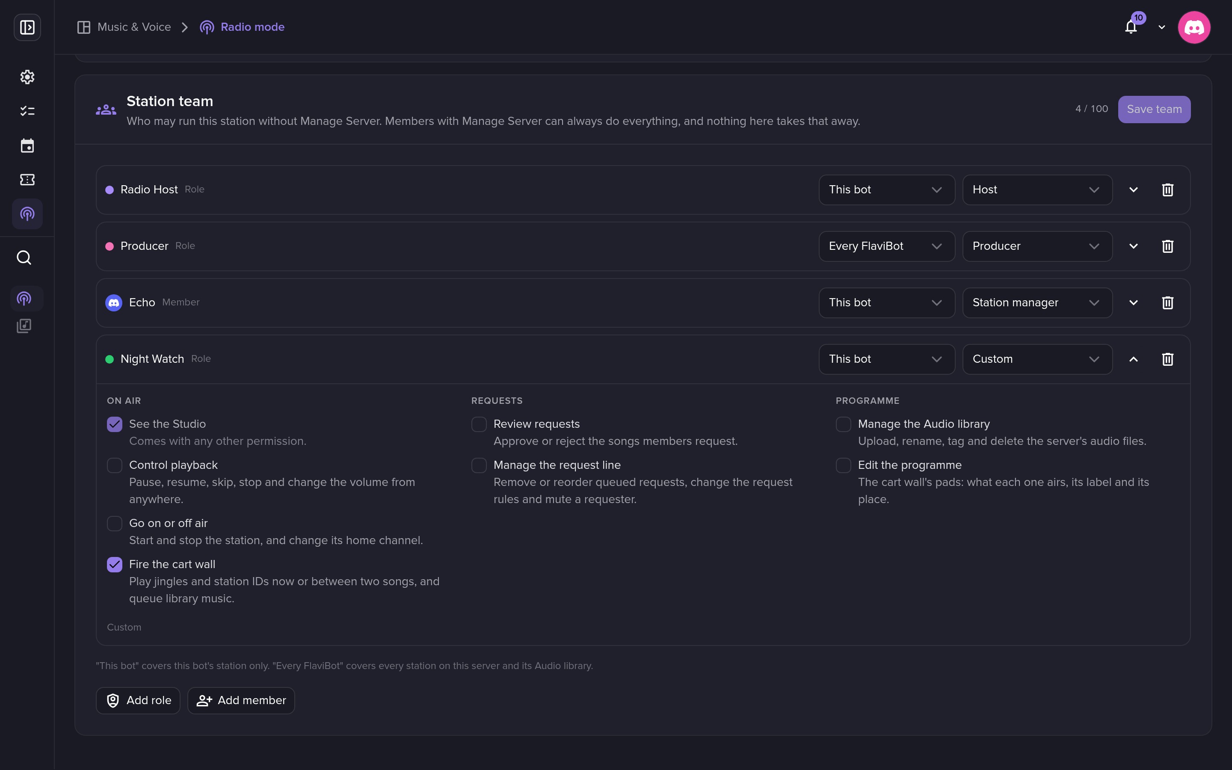This screenshot has height=770, width=1232.
Task: Click Save team button
Action: [x=1154, y=110]
